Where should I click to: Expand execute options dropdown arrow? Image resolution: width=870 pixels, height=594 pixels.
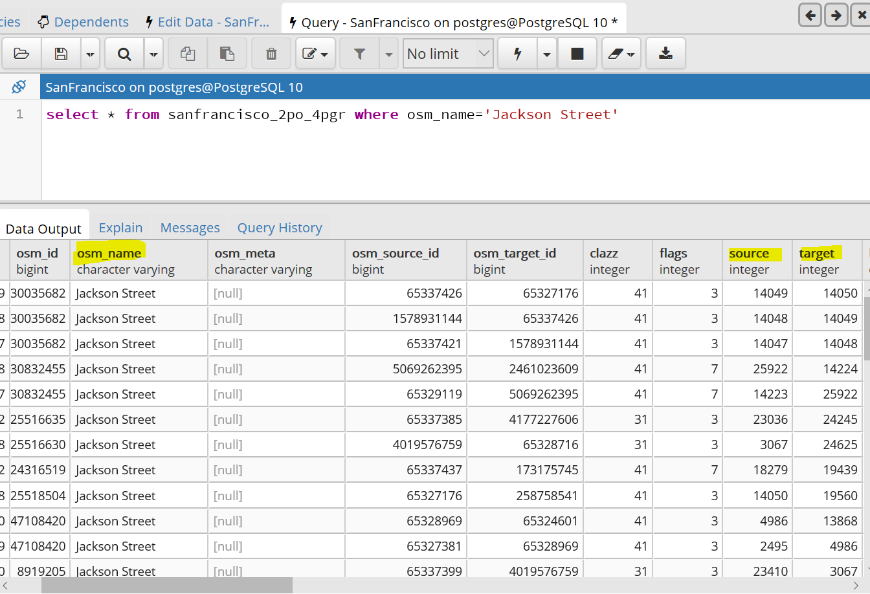pyautogui.click(x=547, y=54)
